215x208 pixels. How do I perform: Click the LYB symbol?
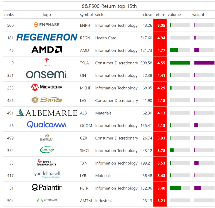tap(83, 176)
